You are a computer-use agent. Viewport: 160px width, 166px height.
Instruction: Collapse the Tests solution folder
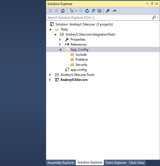[x=50, y=29]
